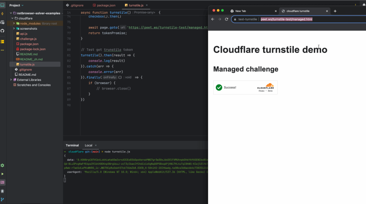Click the 'console.log(result)' code line
The image size is (366, 204).
pos(107,61)
